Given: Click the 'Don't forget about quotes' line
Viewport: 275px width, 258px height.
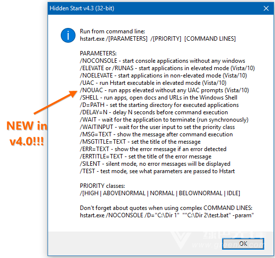Looking at the screenshot, I should point(166,208).
